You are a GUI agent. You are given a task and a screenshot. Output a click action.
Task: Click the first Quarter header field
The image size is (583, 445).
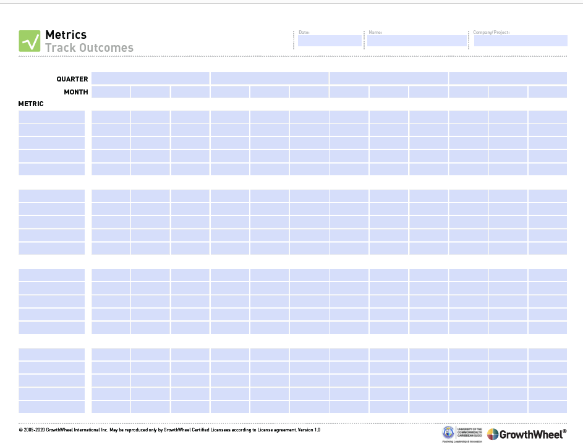click(150, 78)
